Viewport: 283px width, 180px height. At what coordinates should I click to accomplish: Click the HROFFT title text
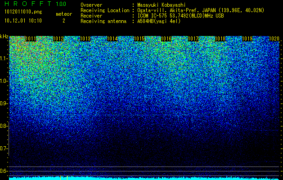tap(28, 4)
